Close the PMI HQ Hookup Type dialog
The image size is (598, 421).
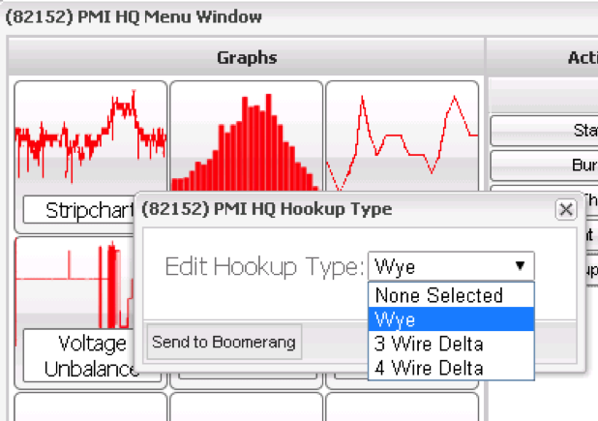pyautogui.click(x=565, y=209)
